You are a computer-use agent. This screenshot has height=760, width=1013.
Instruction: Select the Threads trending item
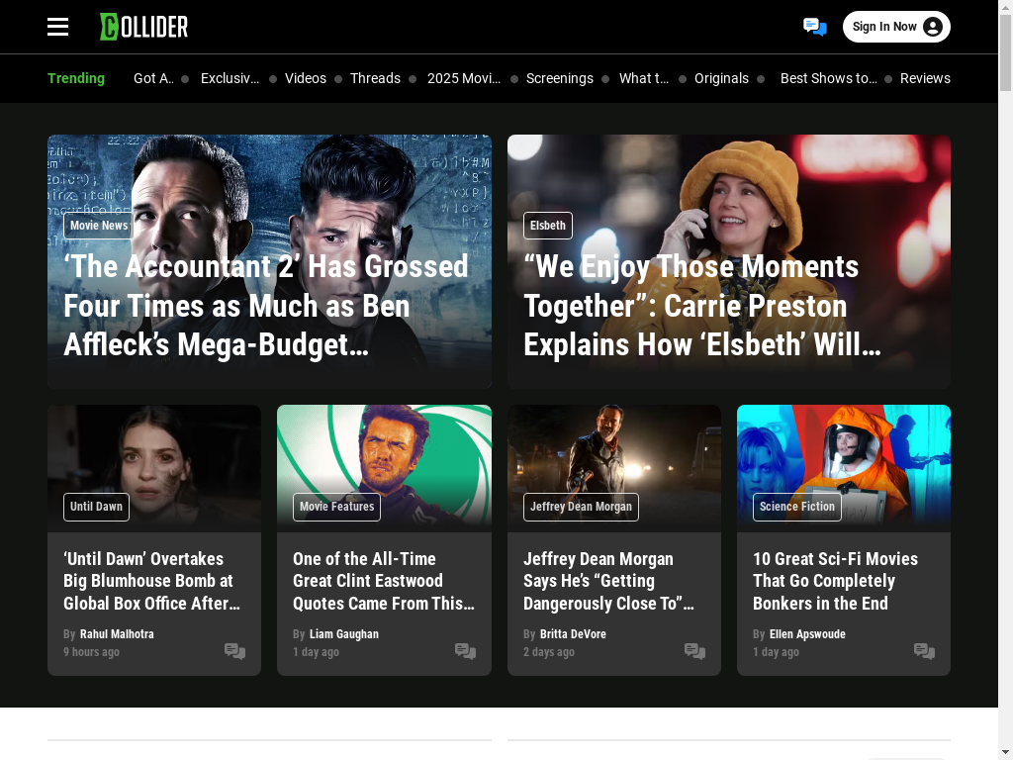coord(375,78)
